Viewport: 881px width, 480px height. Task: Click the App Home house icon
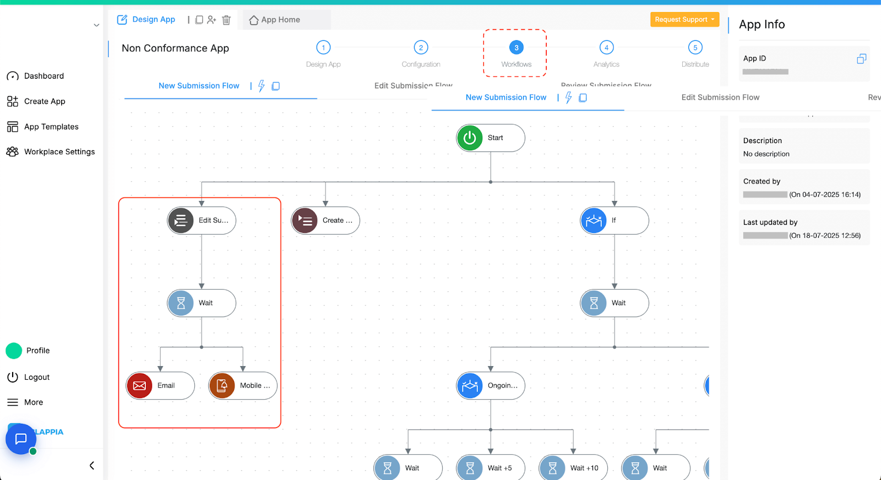254,20
